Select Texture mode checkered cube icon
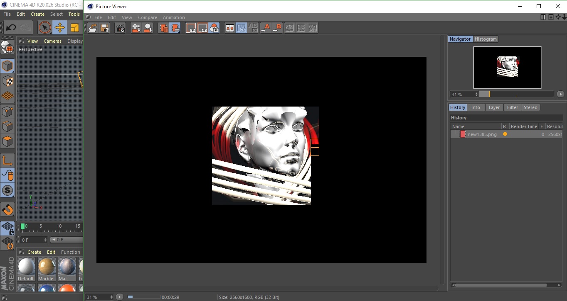 pyautogui.click(x=7, y=81)
